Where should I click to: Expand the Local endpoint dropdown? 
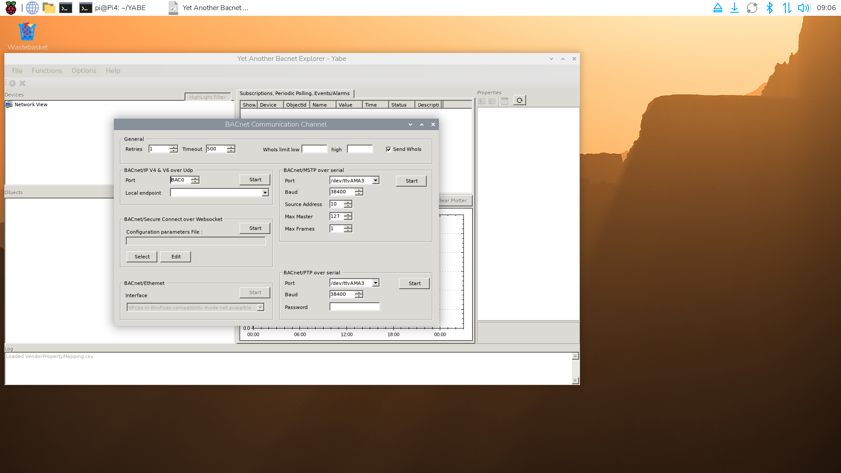(x=265, y=193)
